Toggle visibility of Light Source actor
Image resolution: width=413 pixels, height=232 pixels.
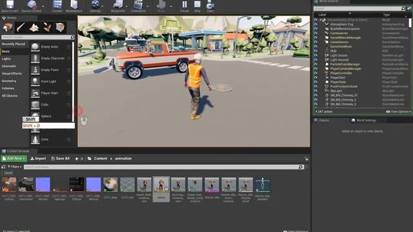[316, 55]
